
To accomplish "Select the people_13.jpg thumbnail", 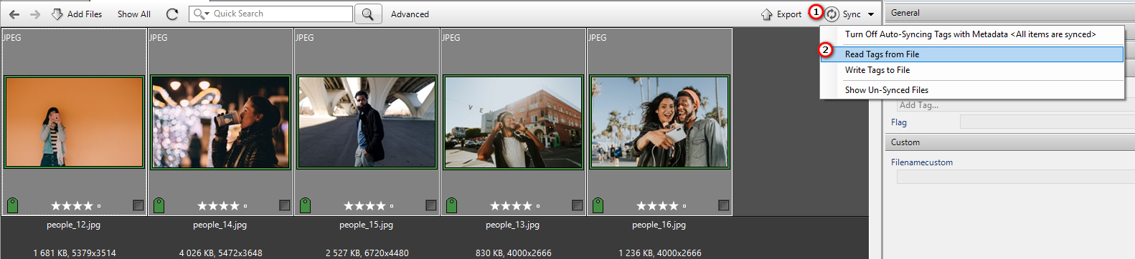I will point(513,122).
